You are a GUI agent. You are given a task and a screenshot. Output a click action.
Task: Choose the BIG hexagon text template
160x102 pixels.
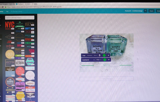[30, 62]
